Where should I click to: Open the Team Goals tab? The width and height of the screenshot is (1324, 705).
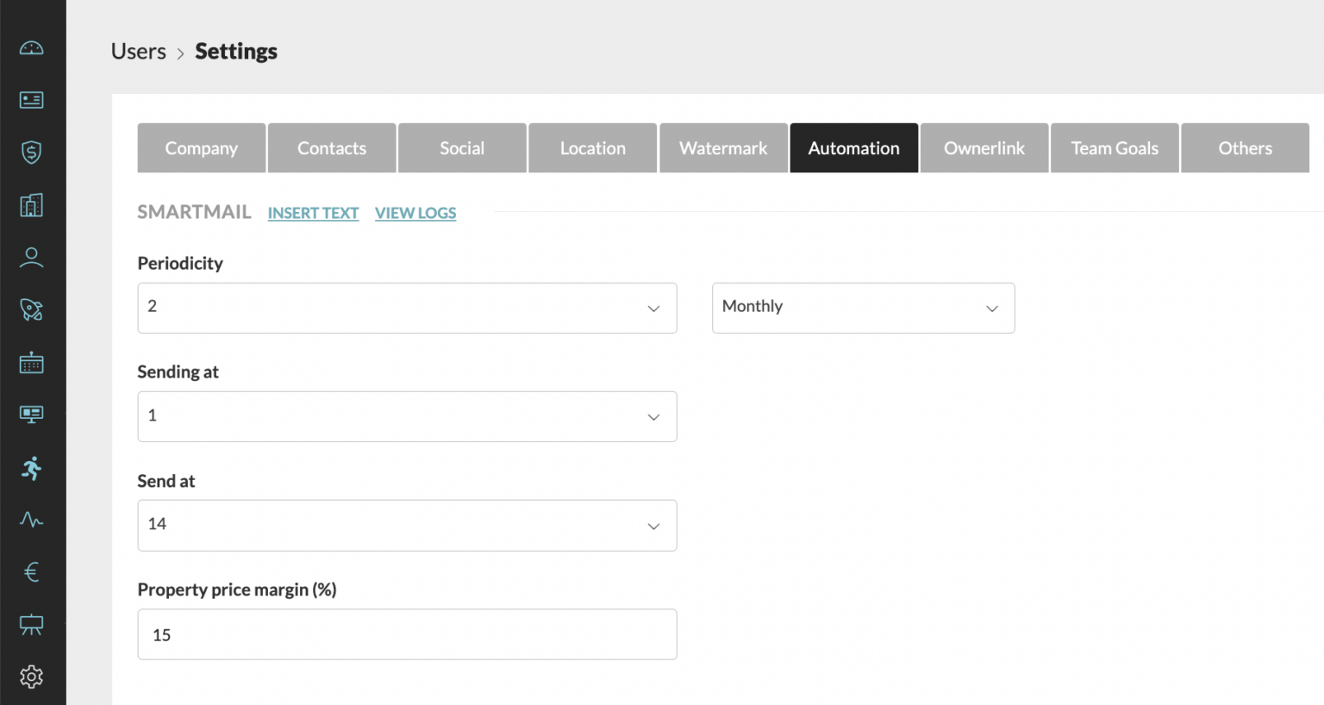1114,147
